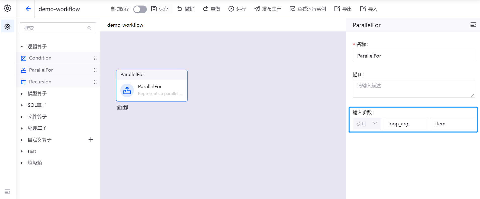Viewport: 480px width, 199px height.
Task: Collapse the left sidebar with the bottom icon
Action: (8, 192)
